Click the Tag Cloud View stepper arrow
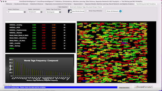Viewport: 162px width, 91px height. coord(60,12)
